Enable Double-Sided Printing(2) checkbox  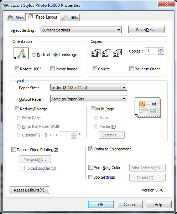[14, 150]
